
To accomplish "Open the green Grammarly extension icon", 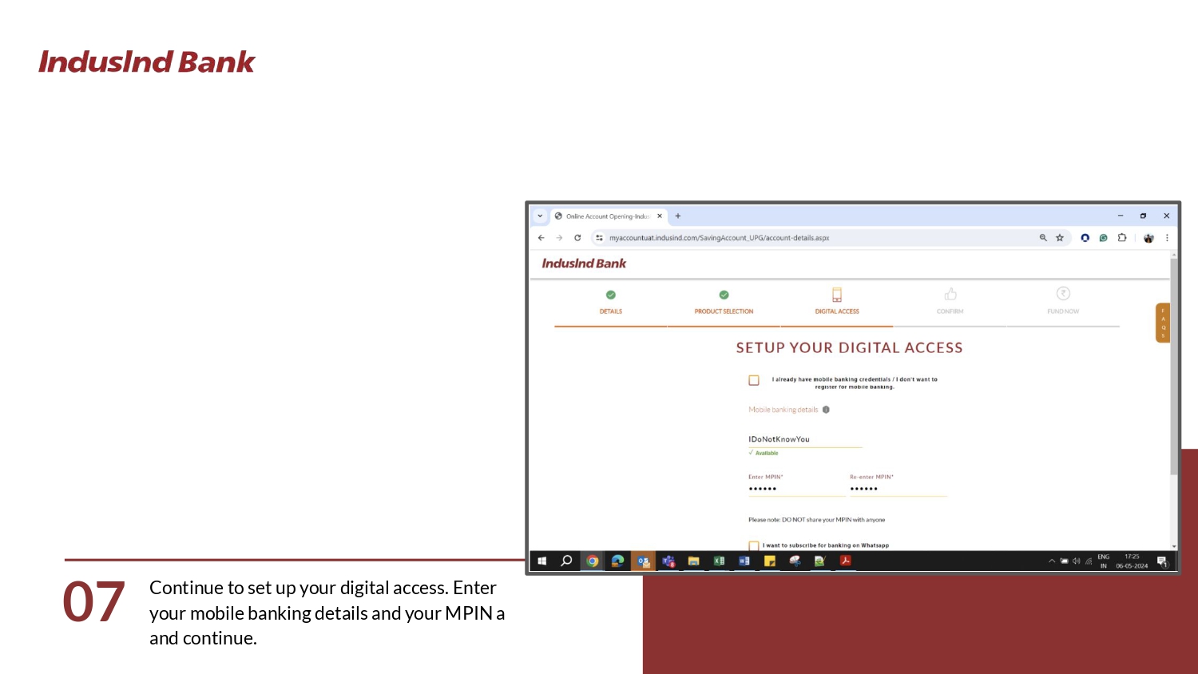I will 1103,238.
